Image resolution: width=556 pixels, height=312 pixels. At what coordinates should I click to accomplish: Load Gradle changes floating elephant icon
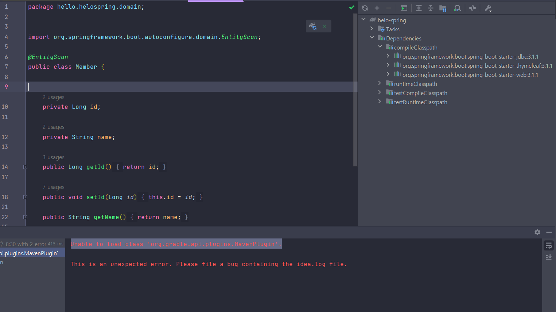tap(313, 26)
